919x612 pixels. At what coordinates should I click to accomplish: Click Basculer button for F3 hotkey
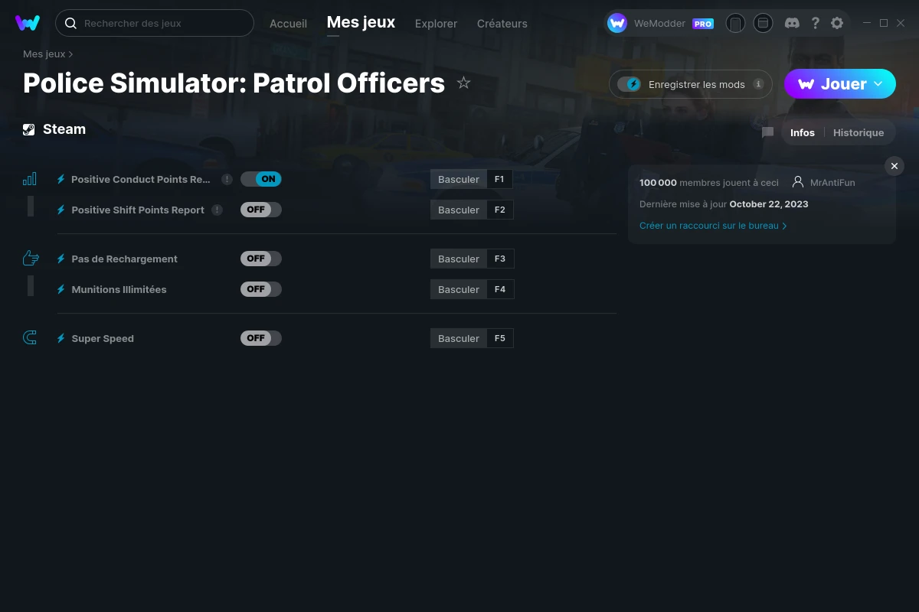pyautogui.click(x=459, y=259)
